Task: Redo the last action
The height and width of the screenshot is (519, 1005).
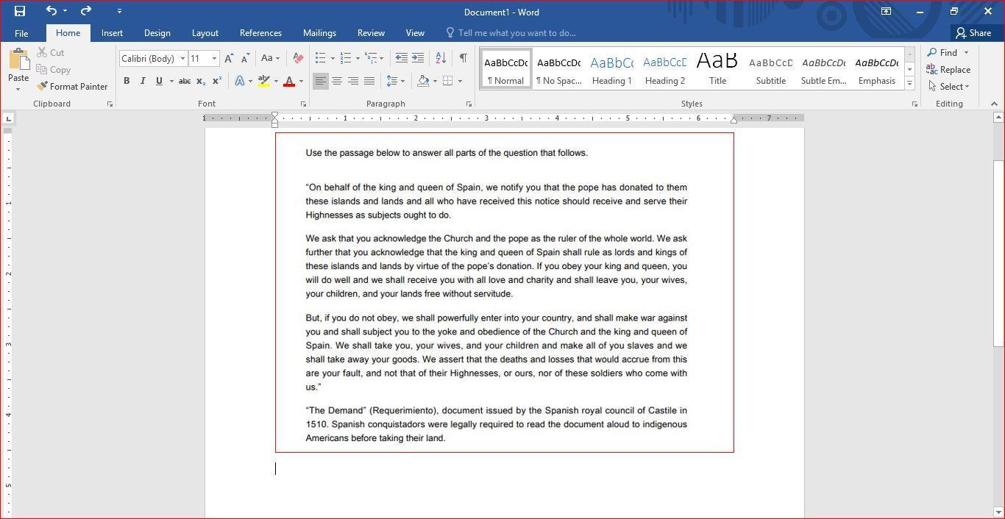Action: (86, 11)
